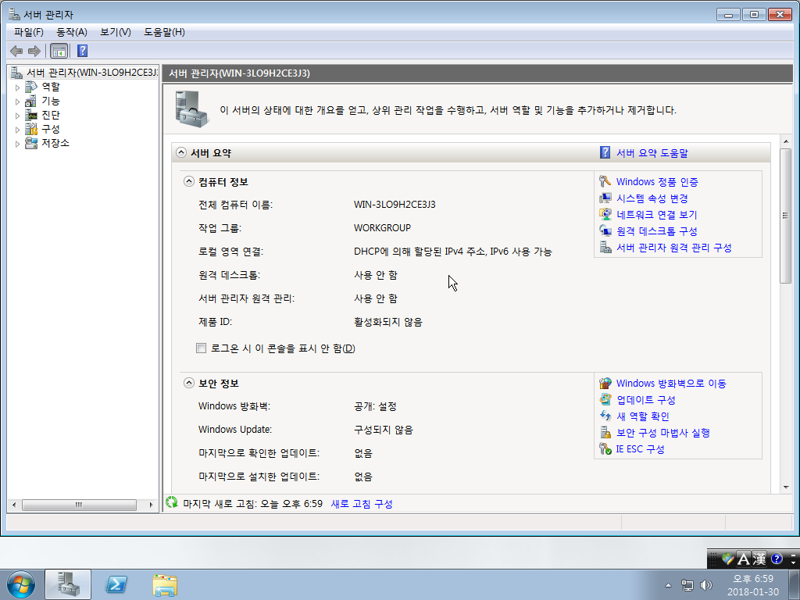Click the 서버 요약 도움말 question mark icon
The image size is (800, 600).
(x=605, y=152)
